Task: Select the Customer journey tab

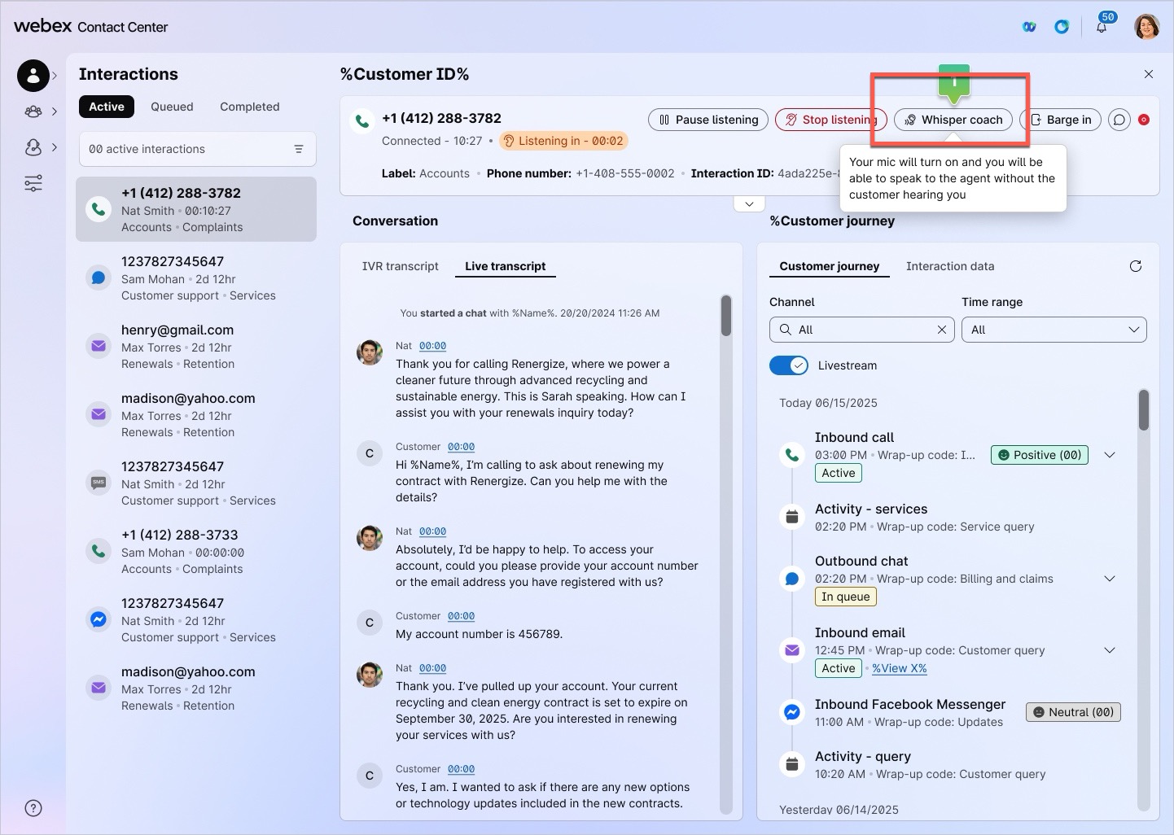Action: pos(829,266)
